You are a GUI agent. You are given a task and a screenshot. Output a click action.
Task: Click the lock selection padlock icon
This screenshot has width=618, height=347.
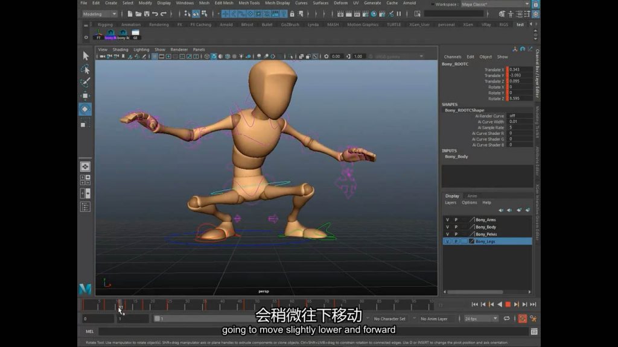[x=292, y=14]
